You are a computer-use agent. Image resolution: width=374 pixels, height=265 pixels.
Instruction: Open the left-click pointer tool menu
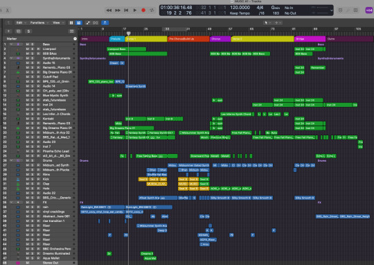[267, 23]
